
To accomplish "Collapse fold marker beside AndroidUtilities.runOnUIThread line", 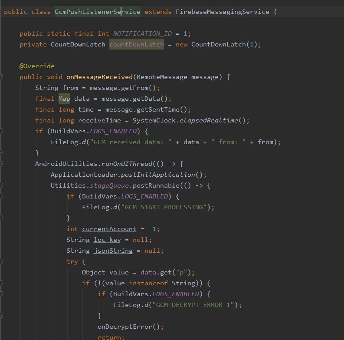I will (1, 164).
